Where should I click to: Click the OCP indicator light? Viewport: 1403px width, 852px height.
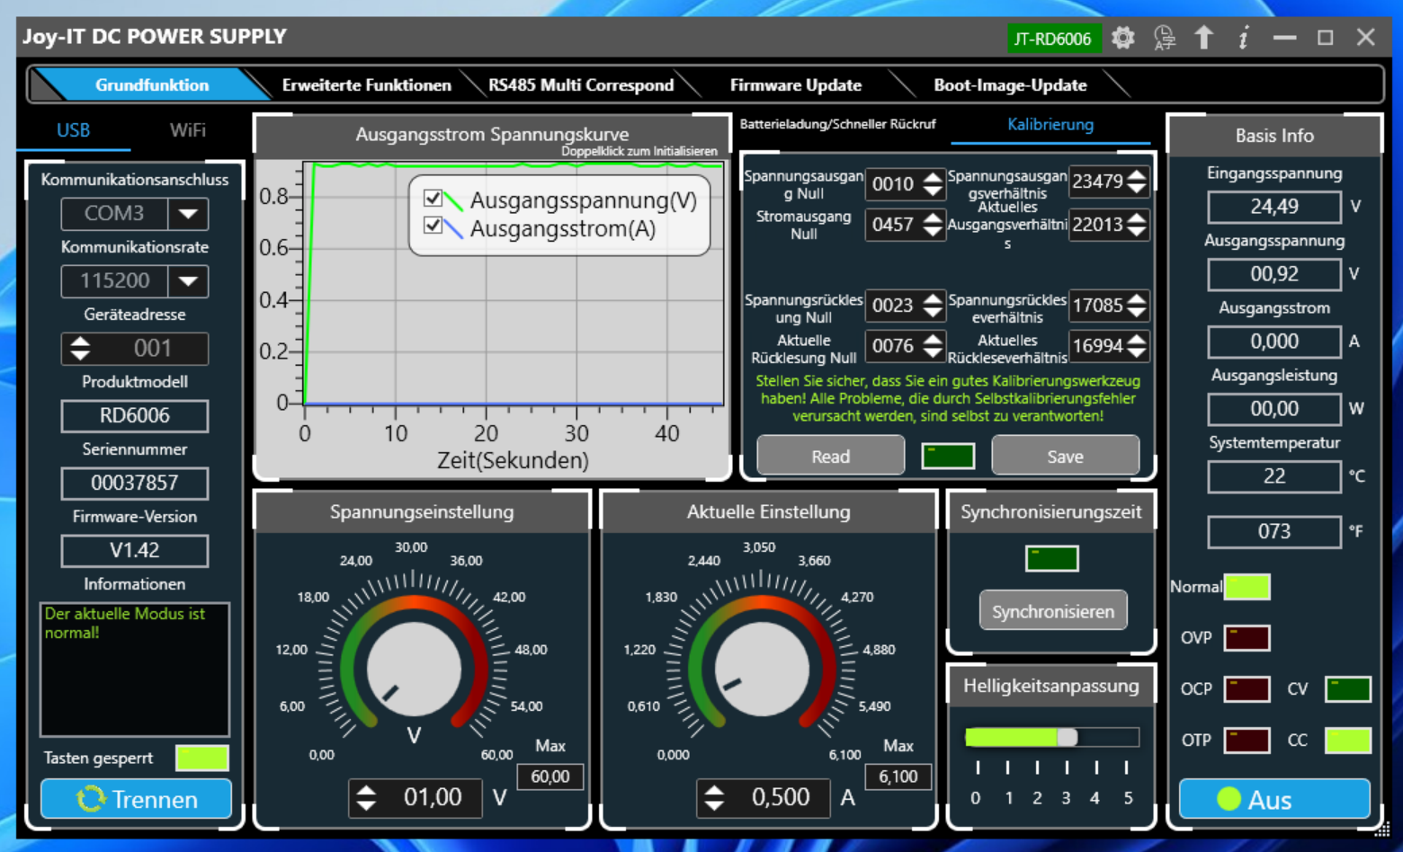[1247, 689]
